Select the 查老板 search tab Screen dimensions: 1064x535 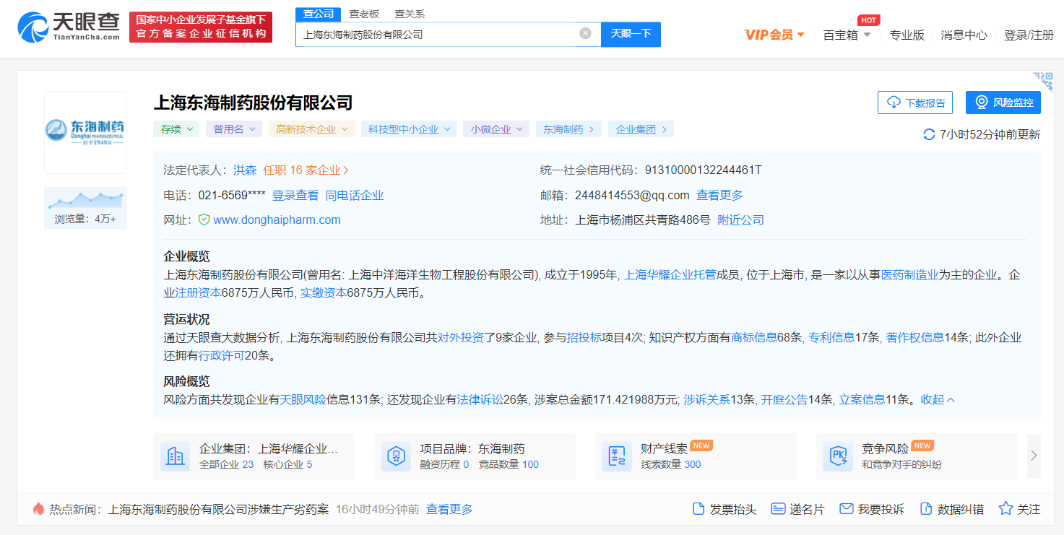pyautogui.click(x=364, y=14)
